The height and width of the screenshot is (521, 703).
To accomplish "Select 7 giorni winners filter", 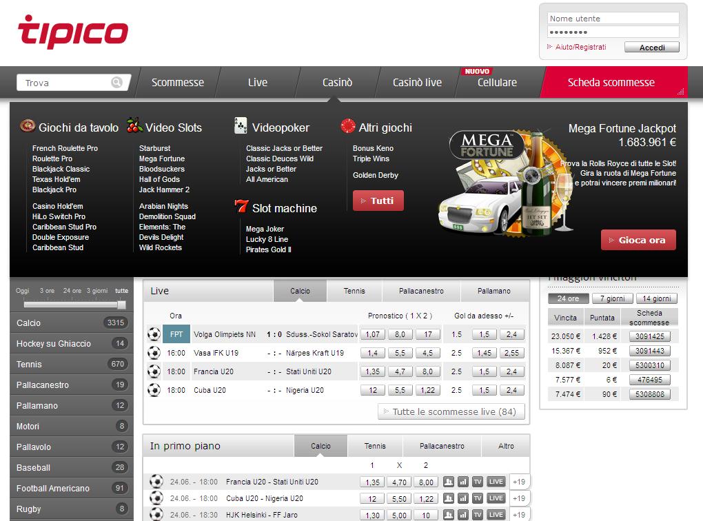I will point(612,298).
